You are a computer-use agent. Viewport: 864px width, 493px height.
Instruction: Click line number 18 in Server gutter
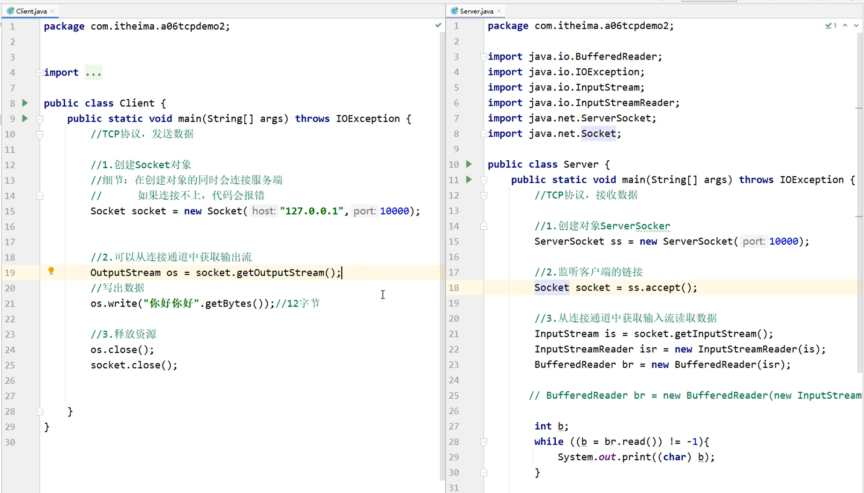[x=454, y=288]
